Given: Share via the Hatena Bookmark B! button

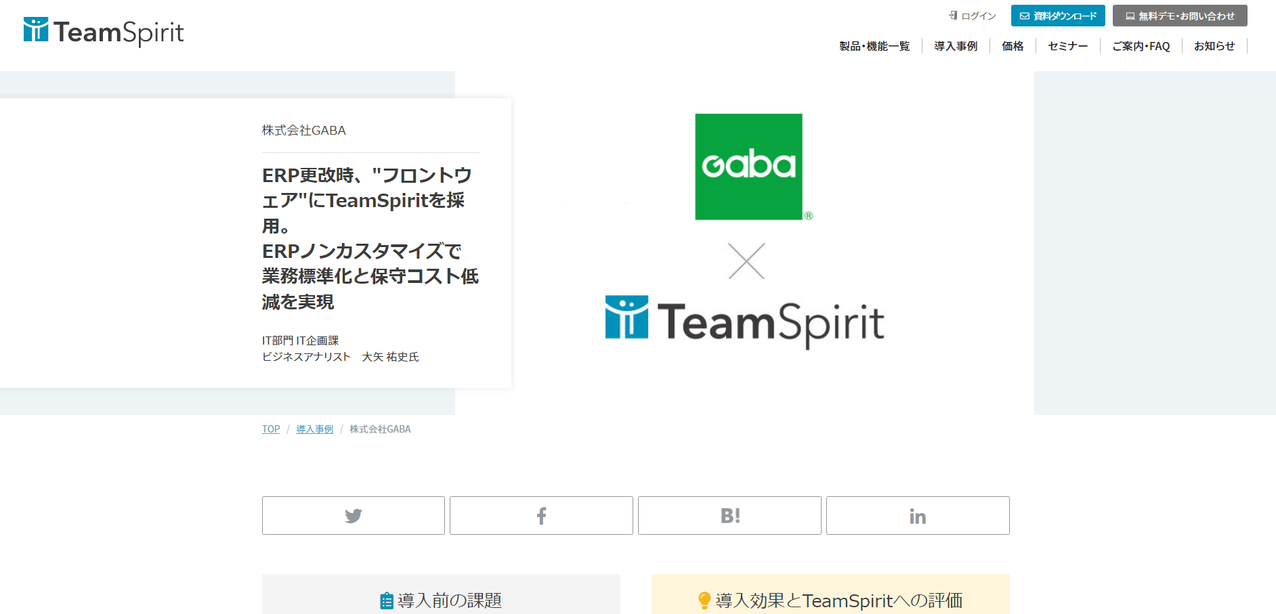Looking at the screenshot, I should pyautogui.click(x=729, y=516).
